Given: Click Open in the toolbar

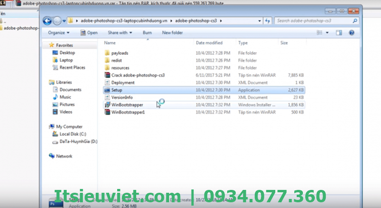Looking at the screenshot, I should 89,32.
